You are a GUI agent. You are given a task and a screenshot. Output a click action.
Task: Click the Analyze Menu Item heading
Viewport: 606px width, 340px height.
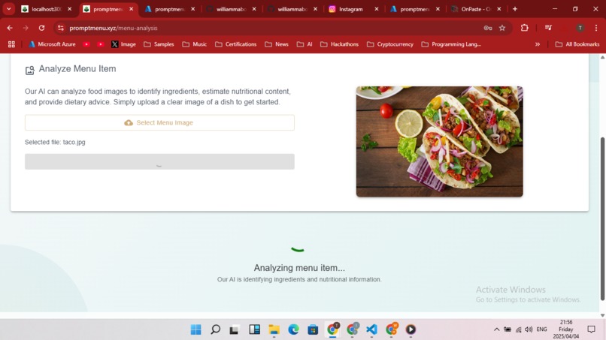coord(77,69)
